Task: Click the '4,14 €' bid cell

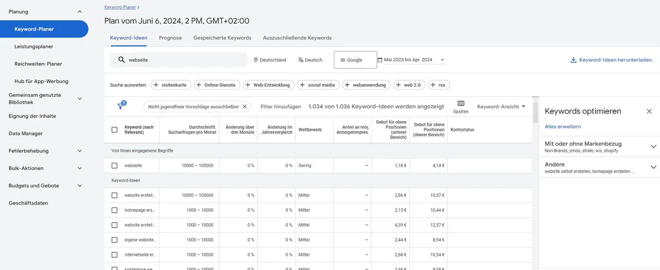Action: pos(438,166)
